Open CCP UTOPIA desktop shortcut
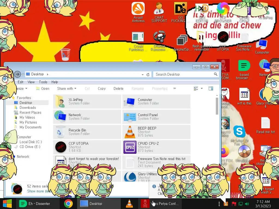The image size is (279, 209). 223,41
